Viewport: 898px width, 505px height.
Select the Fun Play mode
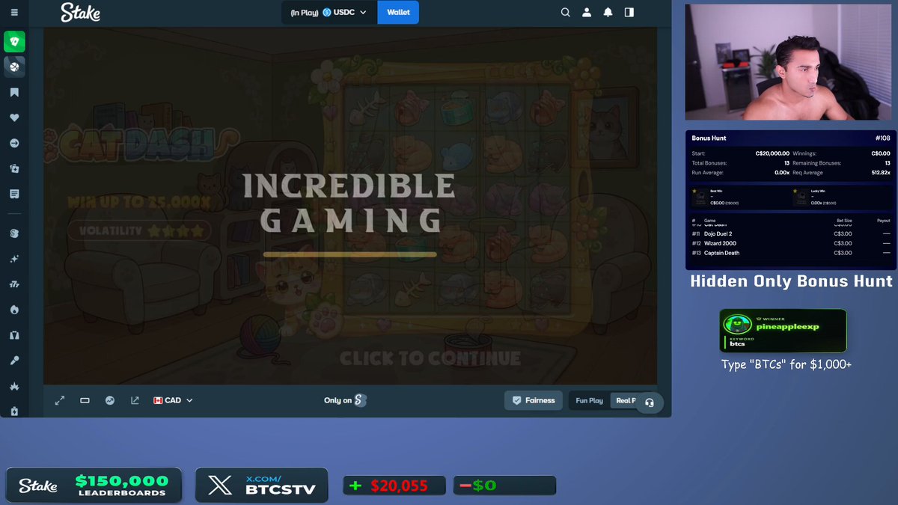tap(590, 400)
